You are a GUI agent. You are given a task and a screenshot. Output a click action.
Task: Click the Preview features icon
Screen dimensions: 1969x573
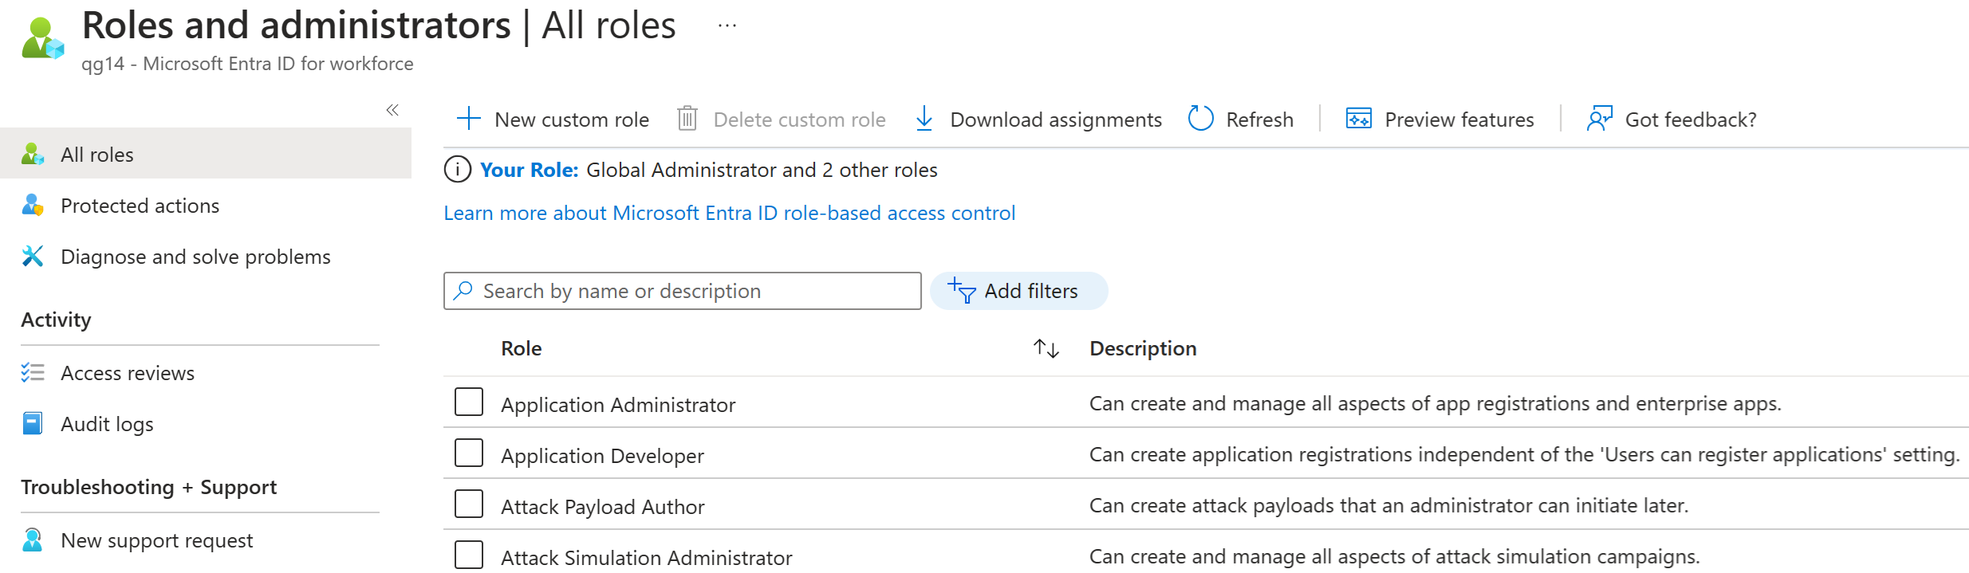(x=1359, y=119)
